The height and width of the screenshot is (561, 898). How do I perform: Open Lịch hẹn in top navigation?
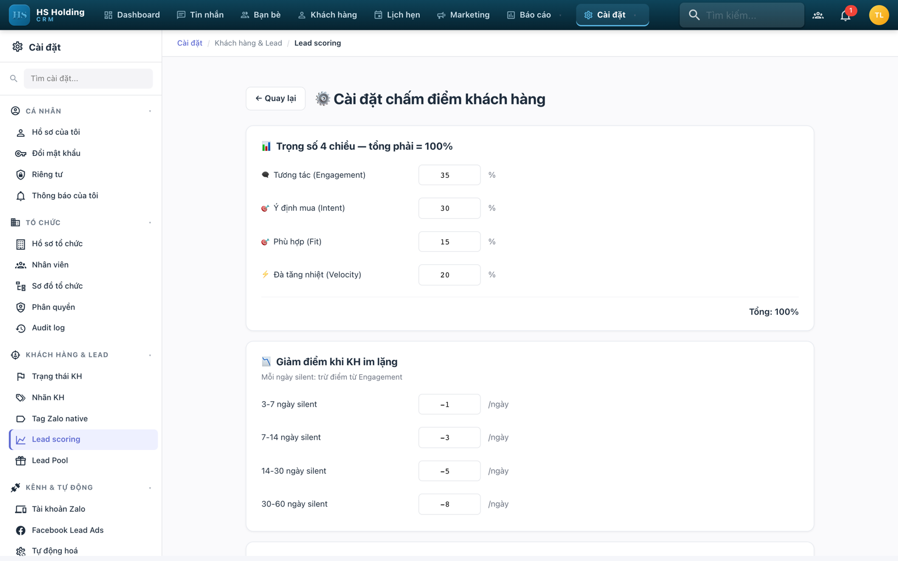coord(397,15)
